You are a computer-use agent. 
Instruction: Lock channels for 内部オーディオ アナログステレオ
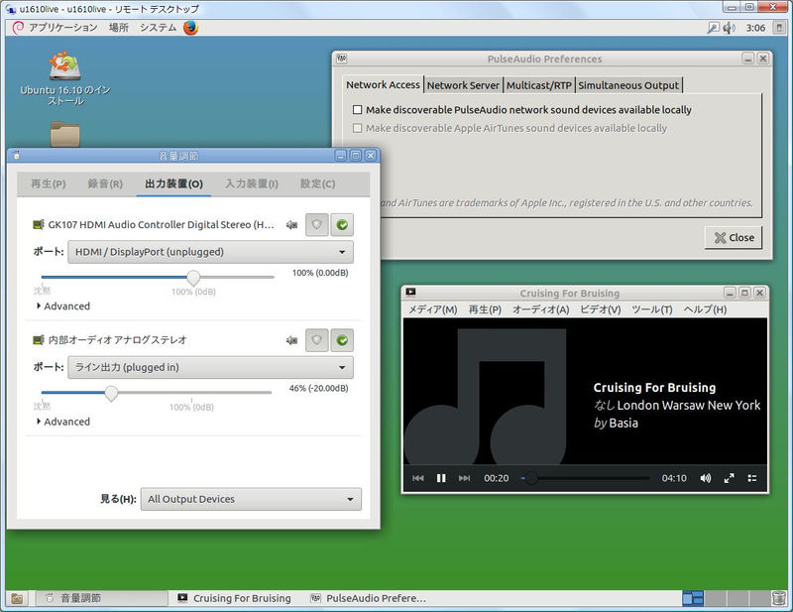pyautogui.click(x=316, y=340)
